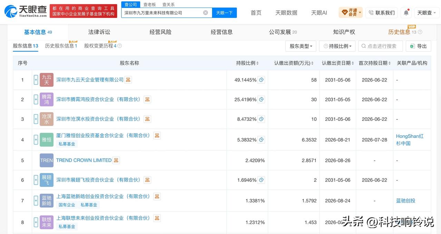Image resolution: width=441 pixels, height=234 pixels.
Task: Clear the search box with the X icon
Action: tap(206, 13)
